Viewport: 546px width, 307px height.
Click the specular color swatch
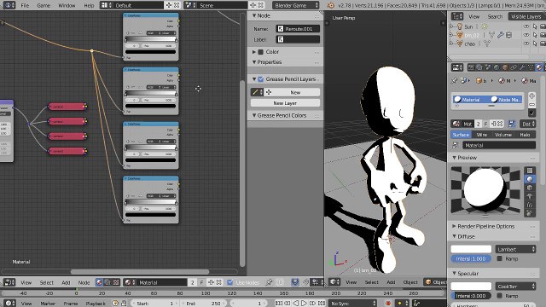tap(471, 287)
